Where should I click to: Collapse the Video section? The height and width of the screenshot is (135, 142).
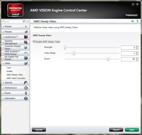tap(15, 63)
